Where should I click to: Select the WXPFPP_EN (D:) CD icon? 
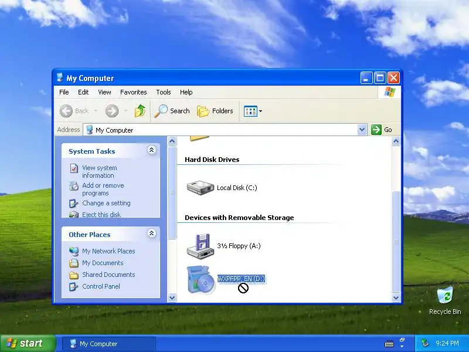(x=201, y=279)
